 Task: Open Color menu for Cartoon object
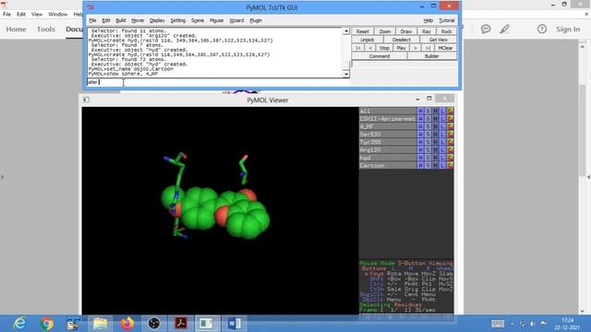(x=450, y=166)
